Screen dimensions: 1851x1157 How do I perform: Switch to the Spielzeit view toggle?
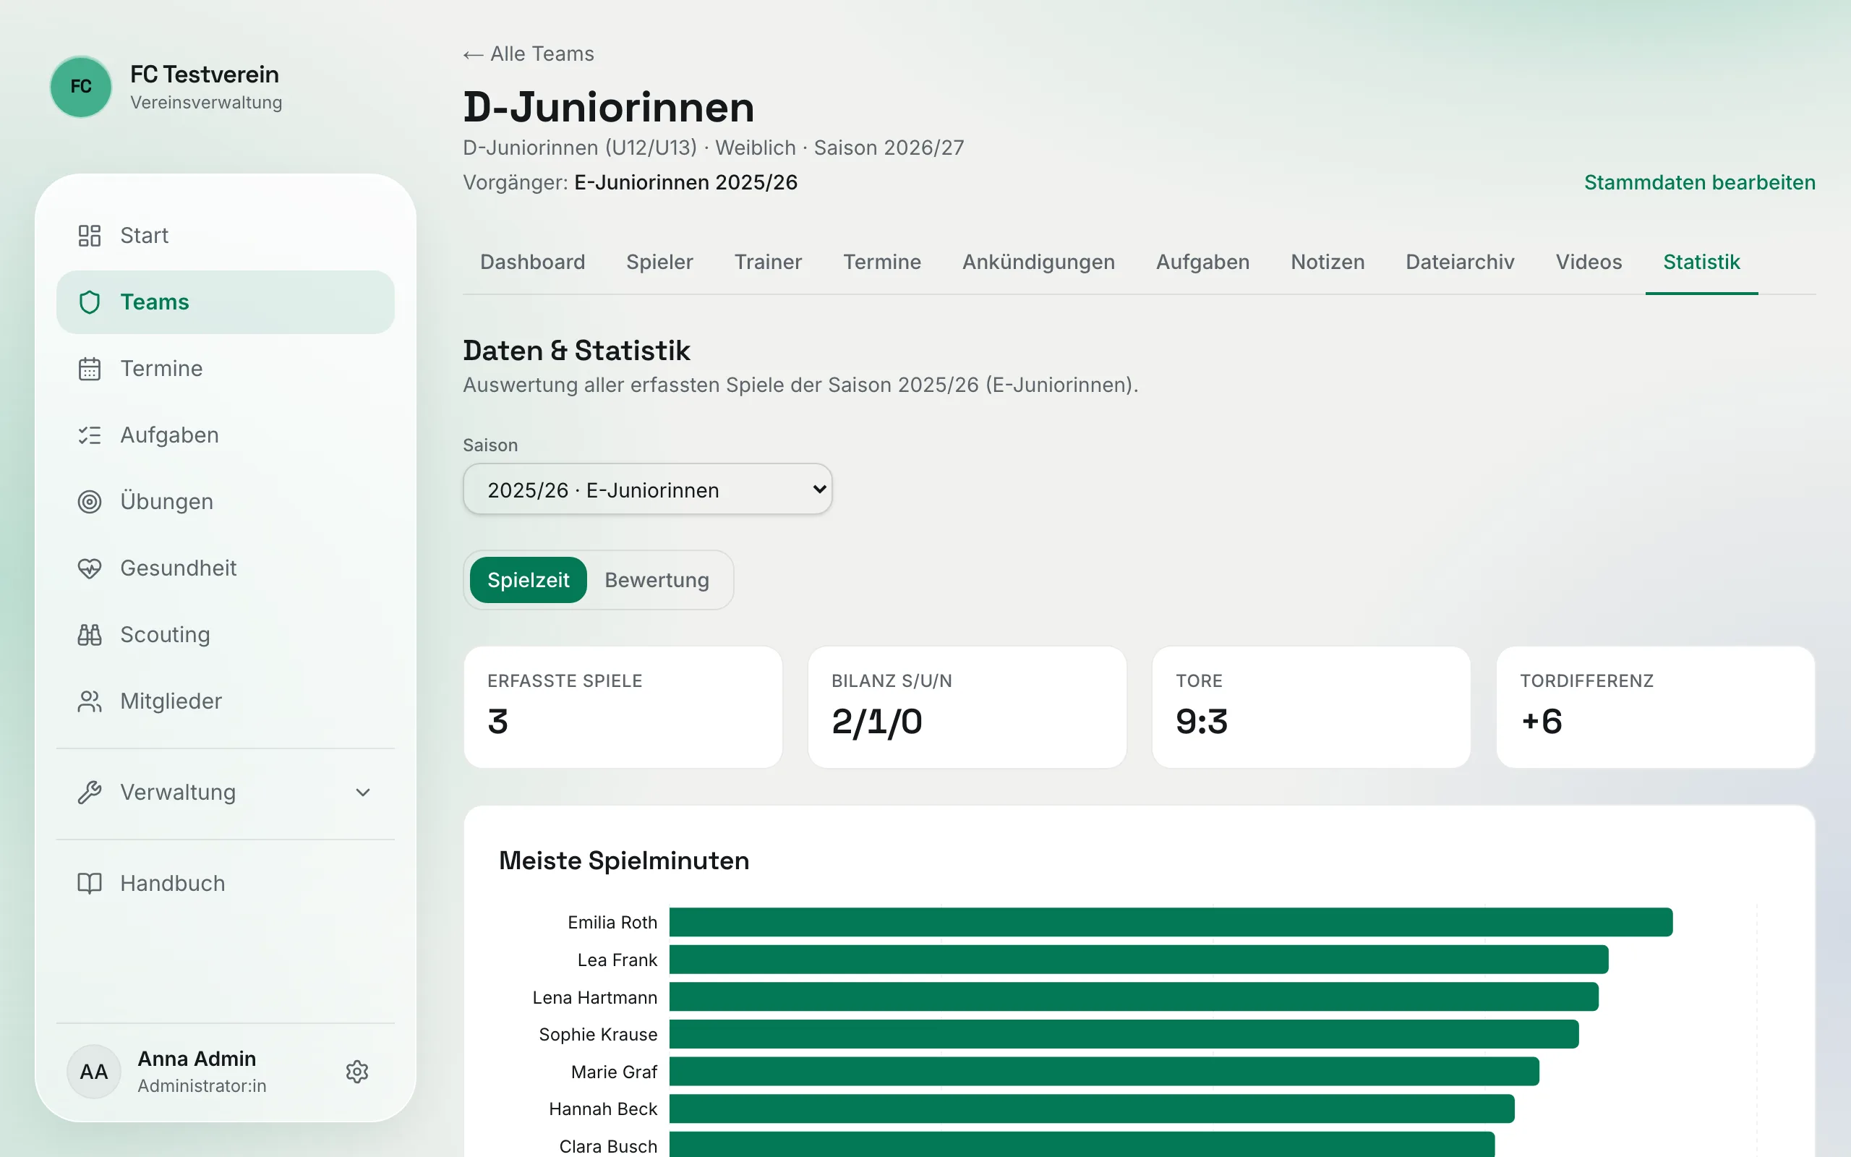click(x=529, y=580)
